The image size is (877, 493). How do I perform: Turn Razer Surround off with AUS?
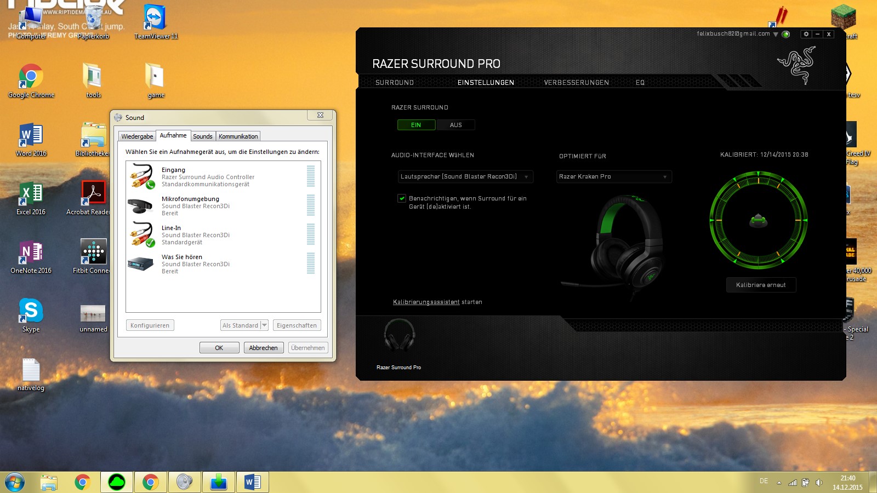click(455, 125)
